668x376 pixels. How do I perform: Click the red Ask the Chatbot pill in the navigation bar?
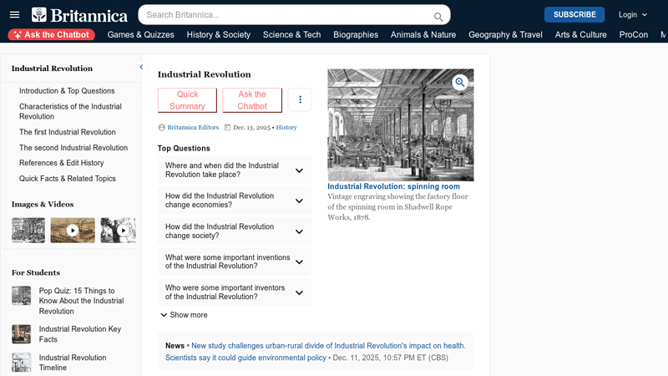point(52,35)
